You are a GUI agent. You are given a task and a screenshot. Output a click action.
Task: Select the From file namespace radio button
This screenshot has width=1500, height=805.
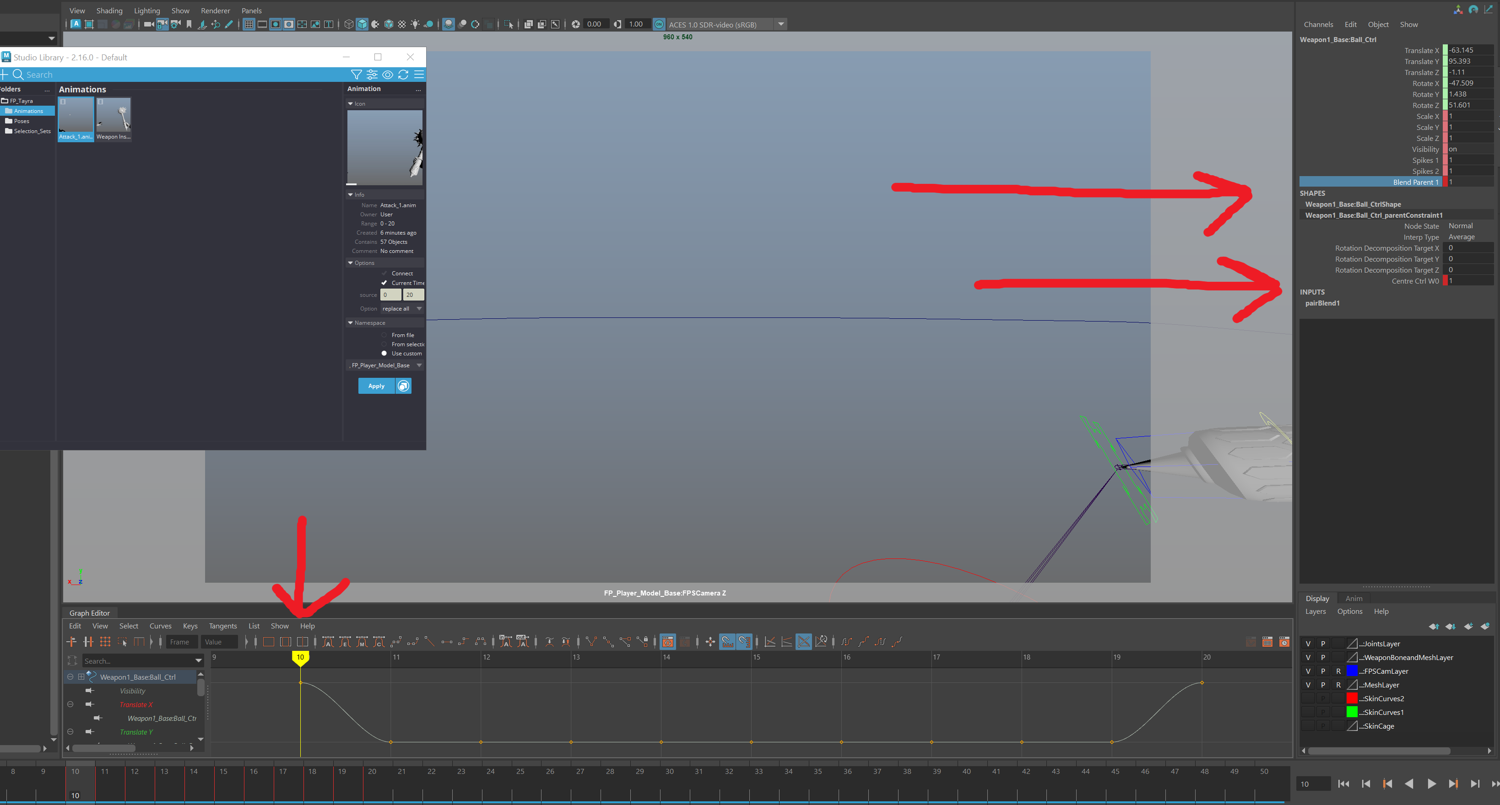coord(384,335)
